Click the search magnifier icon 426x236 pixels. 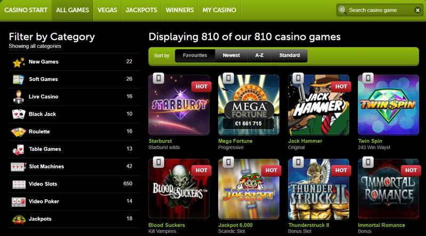(x=342, y=10)
